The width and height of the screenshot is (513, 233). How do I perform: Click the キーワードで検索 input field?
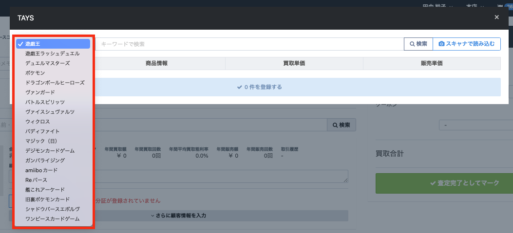click(x=249, y=44)
